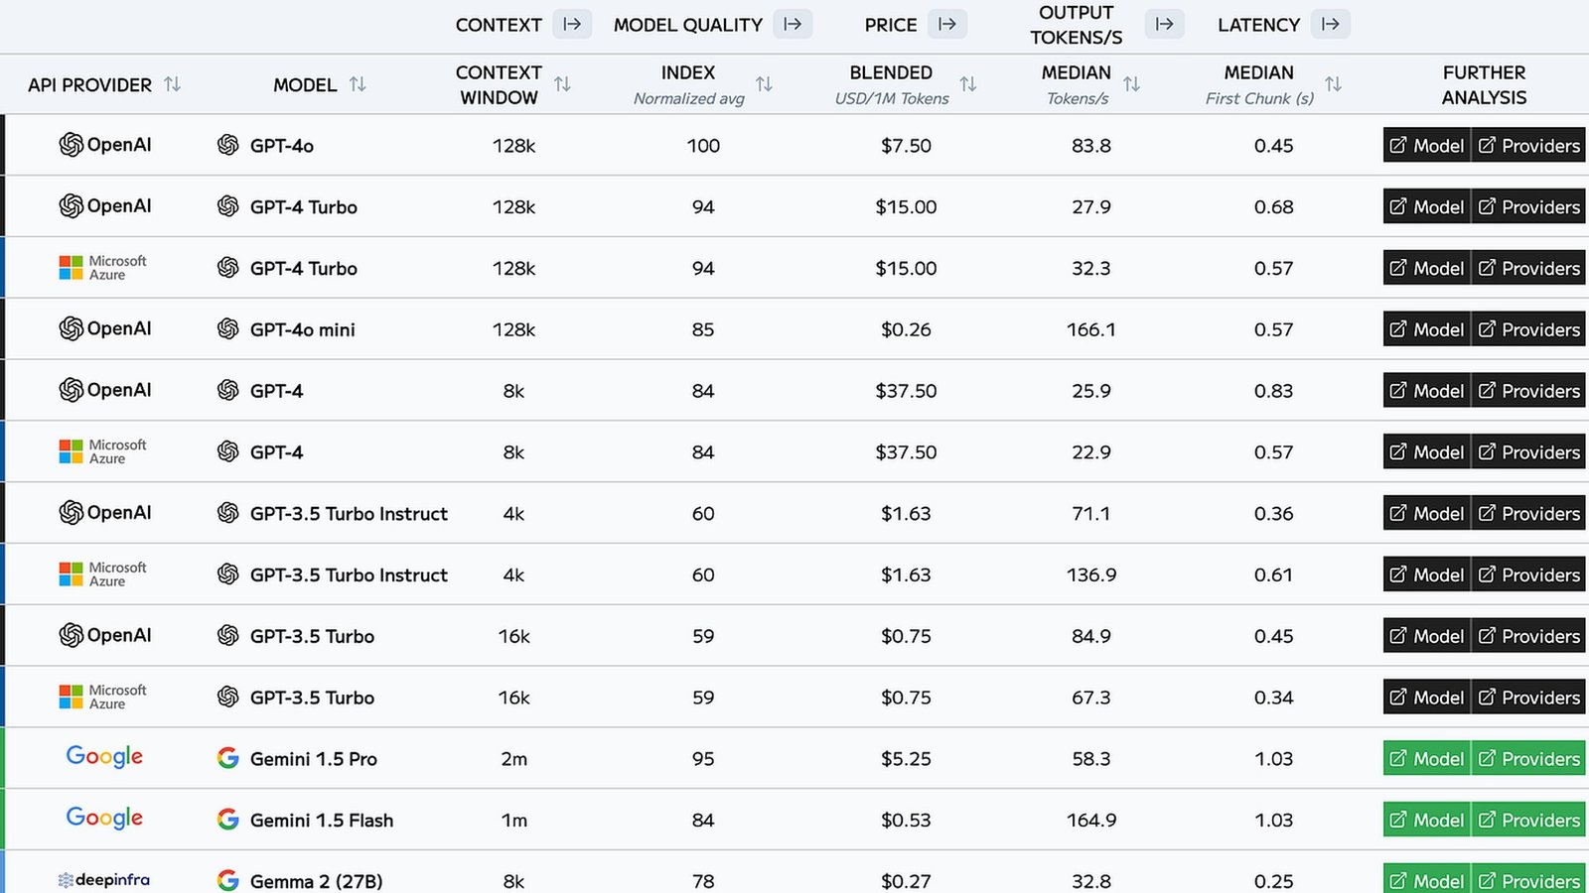Image resolution: width=1589 pixels, height=893 pixels.
Task: Open Providers analysis for Gemini 1.5 Pro
Action: click(x=1528, y=759)
